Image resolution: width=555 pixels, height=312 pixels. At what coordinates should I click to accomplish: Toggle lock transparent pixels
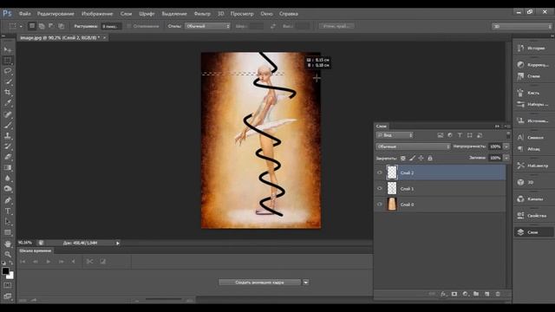pos(403,158)
